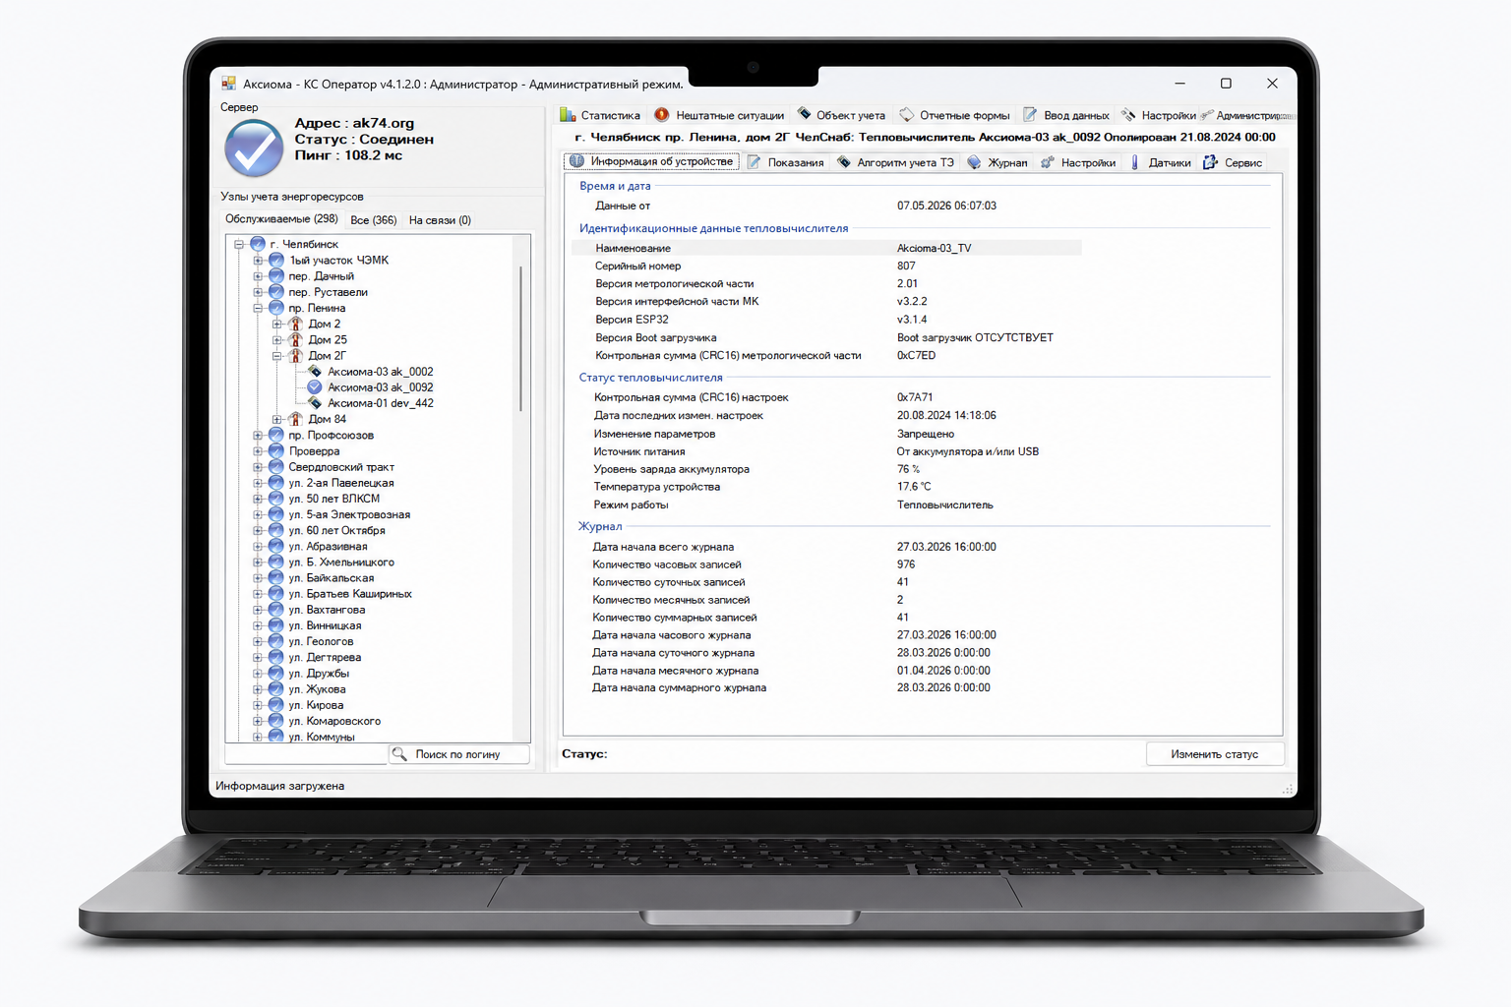Screen dimensions: 1511x1007
Task: Click the house icon of Дом 2
Action: [x=295, y=324]
